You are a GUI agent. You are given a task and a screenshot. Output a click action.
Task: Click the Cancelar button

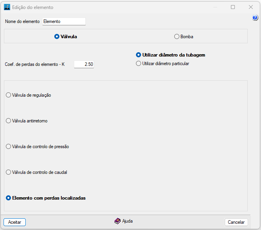coord(236,222)
